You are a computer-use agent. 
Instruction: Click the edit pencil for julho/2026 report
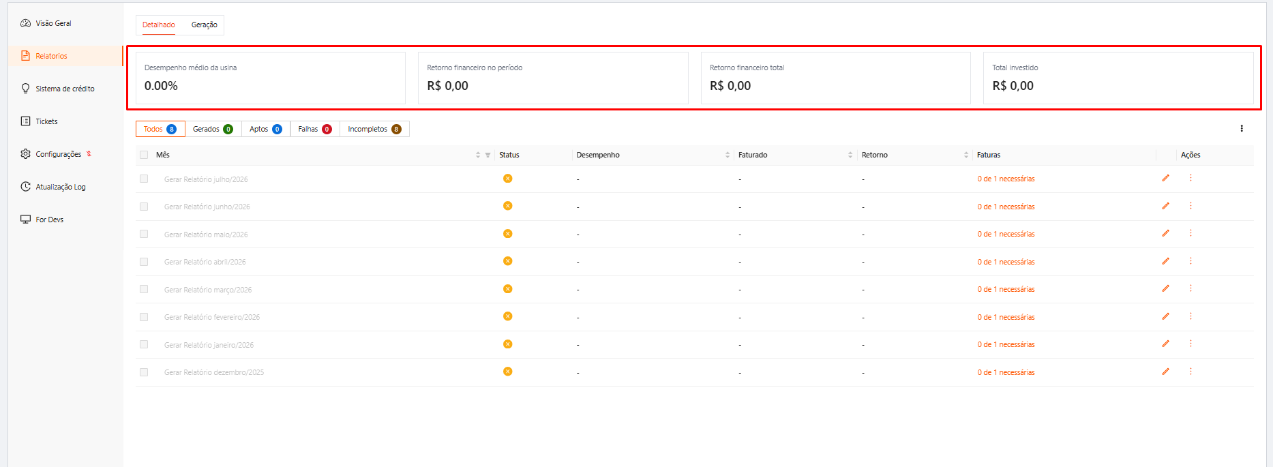[1165, 178]
